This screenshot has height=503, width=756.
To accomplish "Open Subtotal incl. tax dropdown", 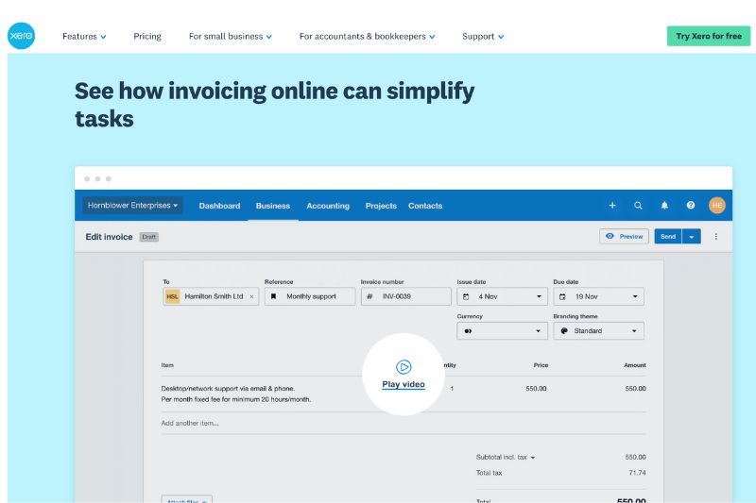I will [506, 458].
